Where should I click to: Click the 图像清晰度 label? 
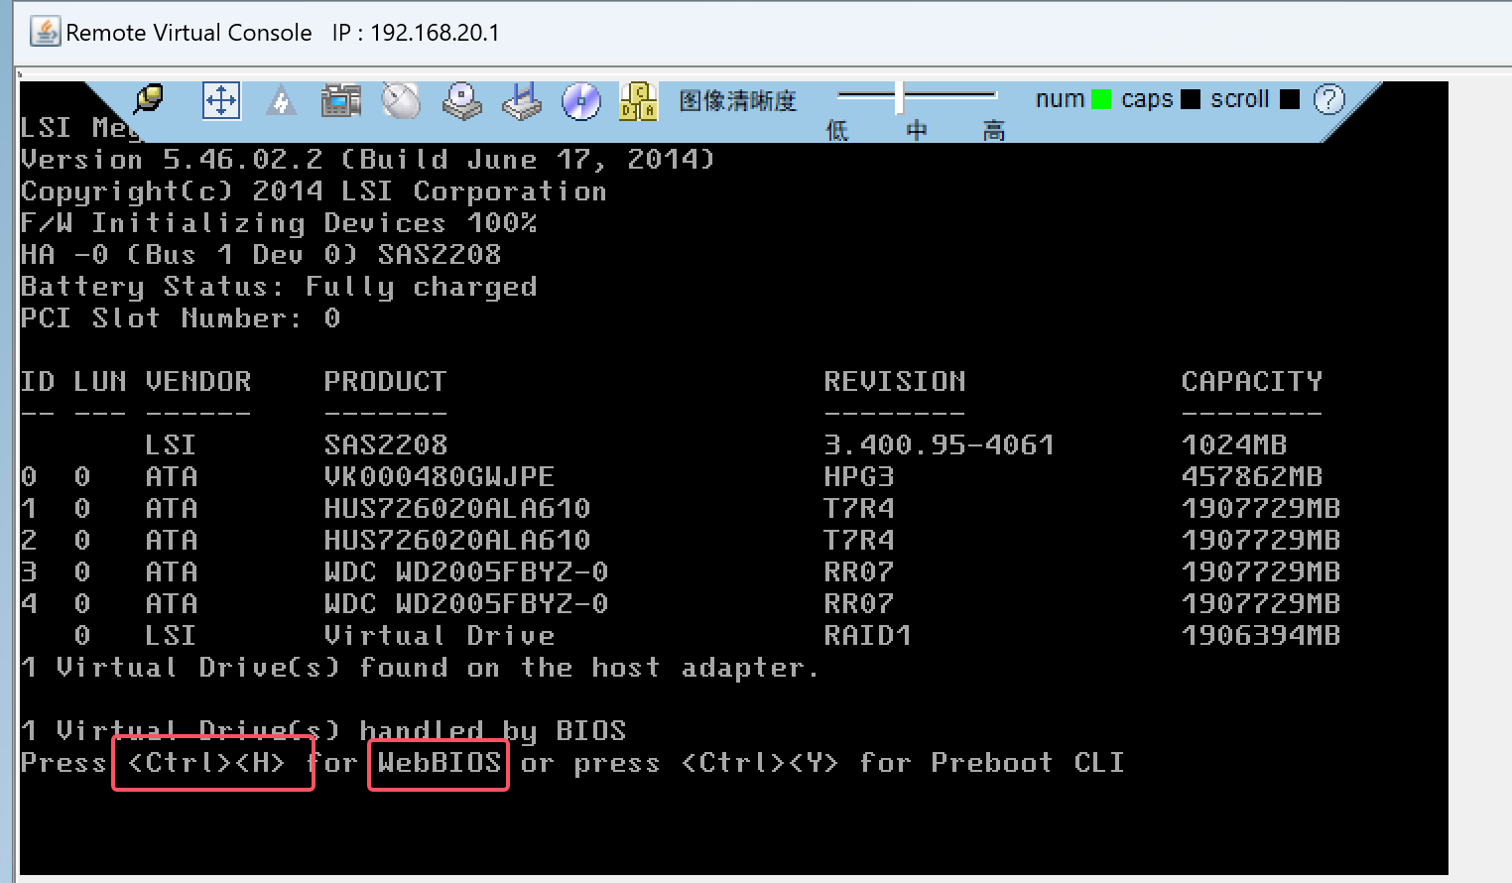(737, 100)
